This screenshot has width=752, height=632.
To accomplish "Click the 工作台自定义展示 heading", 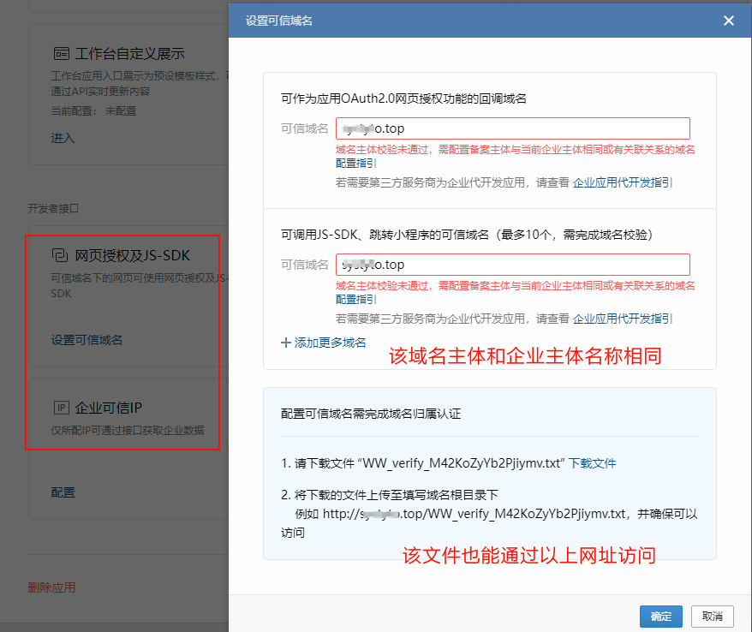I will [x=129, y=54].
